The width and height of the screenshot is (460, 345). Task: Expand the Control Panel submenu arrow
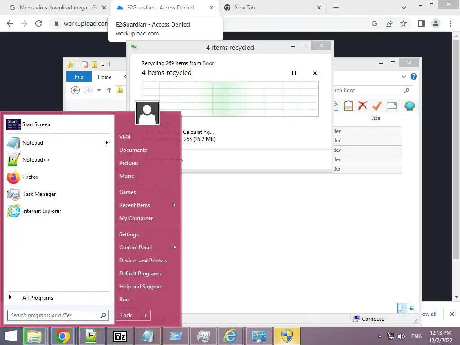(175, 248)
